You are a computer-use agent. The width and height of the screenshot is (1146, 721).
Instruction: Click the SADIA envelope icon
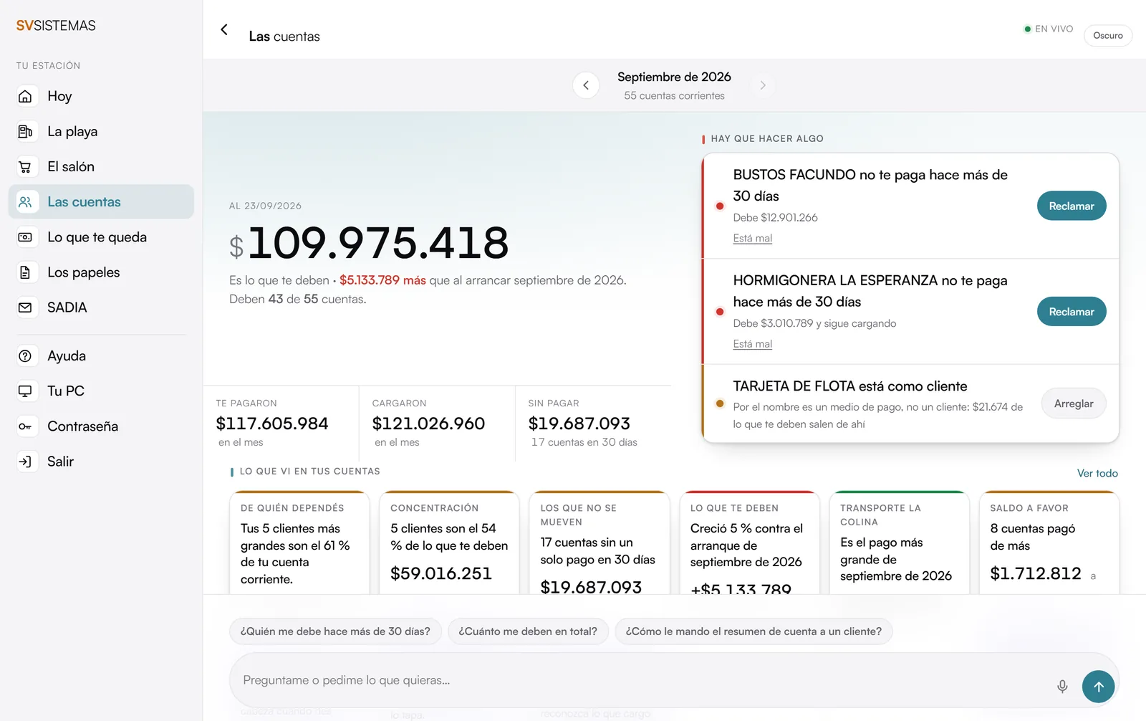(25, 307)
